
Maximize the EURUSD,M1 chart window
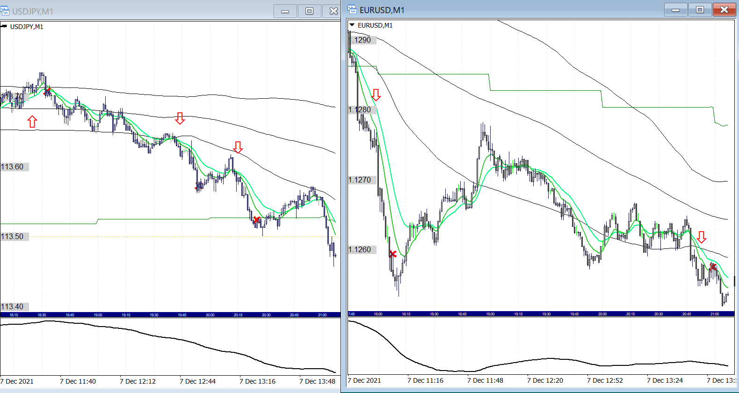click(700, 10)
